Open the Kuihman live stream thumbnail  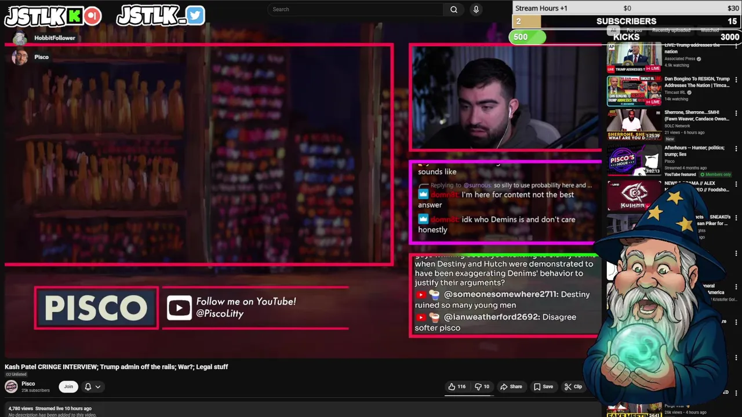tap(634, 195)
